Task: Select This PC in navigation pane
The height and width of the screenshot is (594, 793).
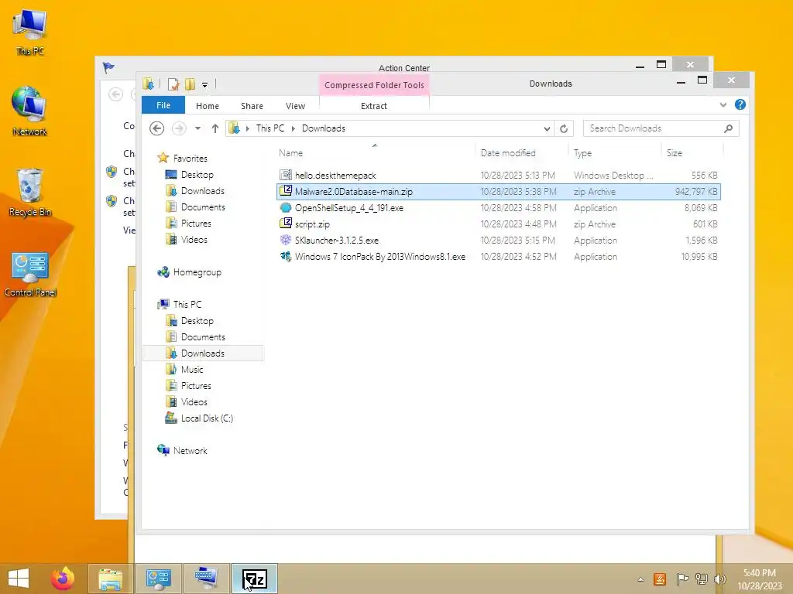Action: [187, 304]
